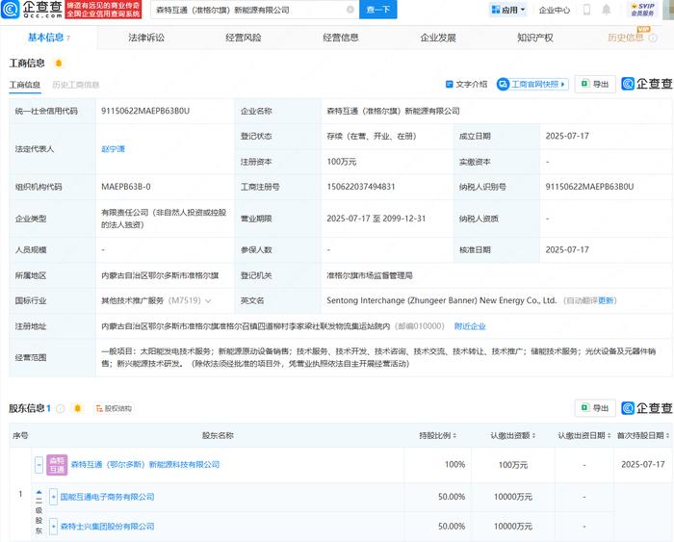Click 更新 link beside English name
The image size is (674, 542).
[606, 301]
